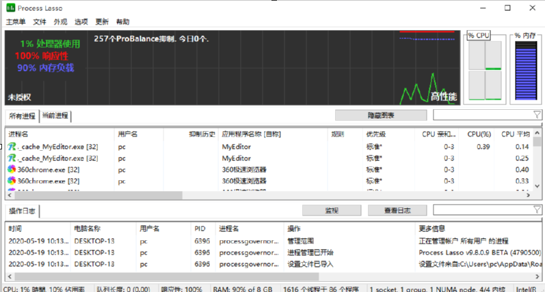Image resolution: width=545 pixels, height=292 pixels.
Task: Select the log entry 设置文件已导入
Action: pos(274,264)
